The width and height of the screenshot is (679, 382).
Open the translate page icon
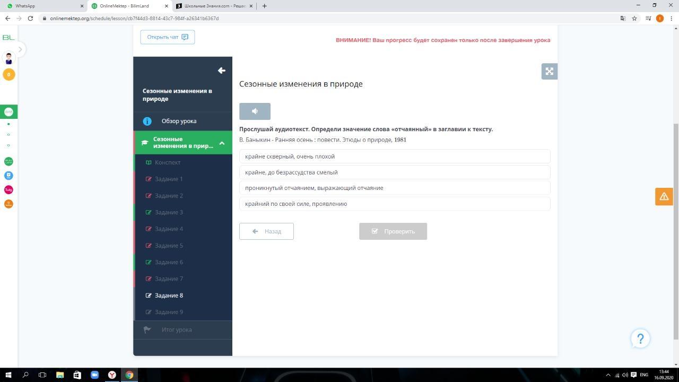[623, 18]
